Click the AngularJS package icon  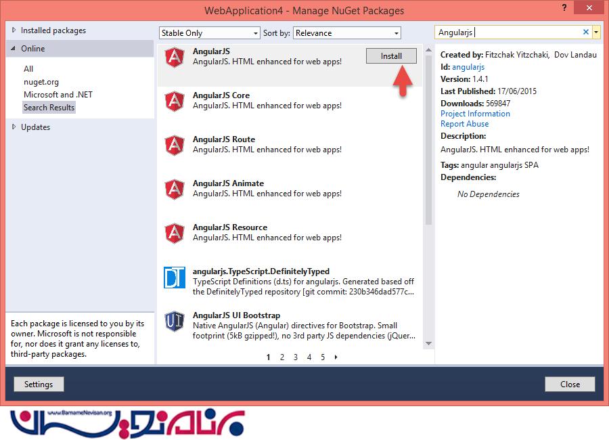175,58
